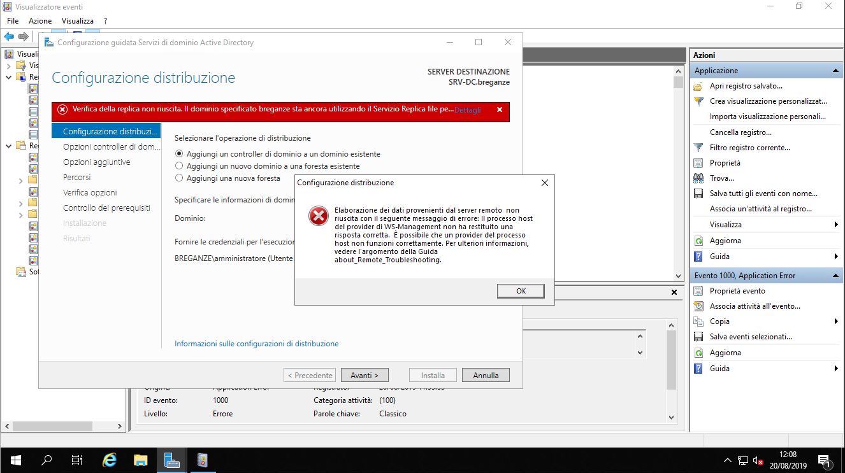
Task: Click the muted volume tray icon
Action: click(x=758, y=460)
